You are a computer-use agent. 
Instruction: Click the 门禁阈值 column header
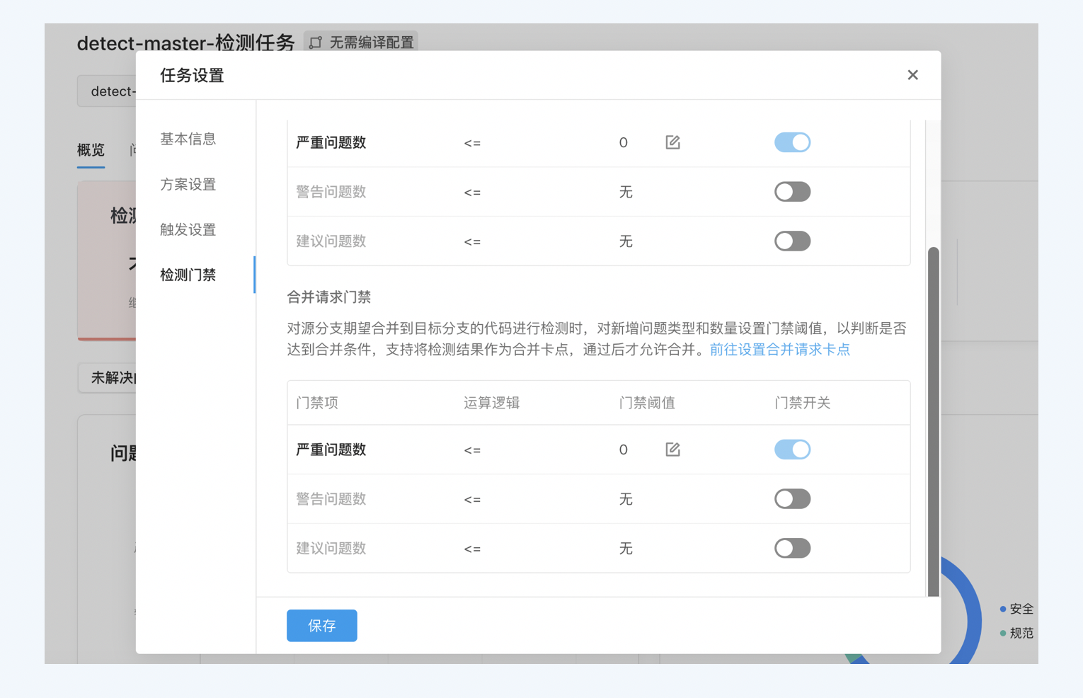[647, 403]
